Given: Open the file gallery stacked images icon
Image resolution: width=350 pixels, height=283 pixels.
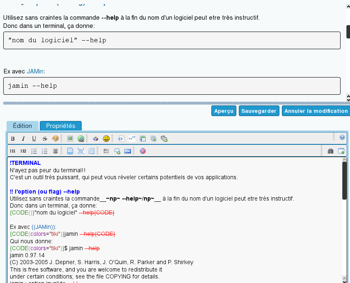Looking at the screenshot, I should (x=153, y=139).
